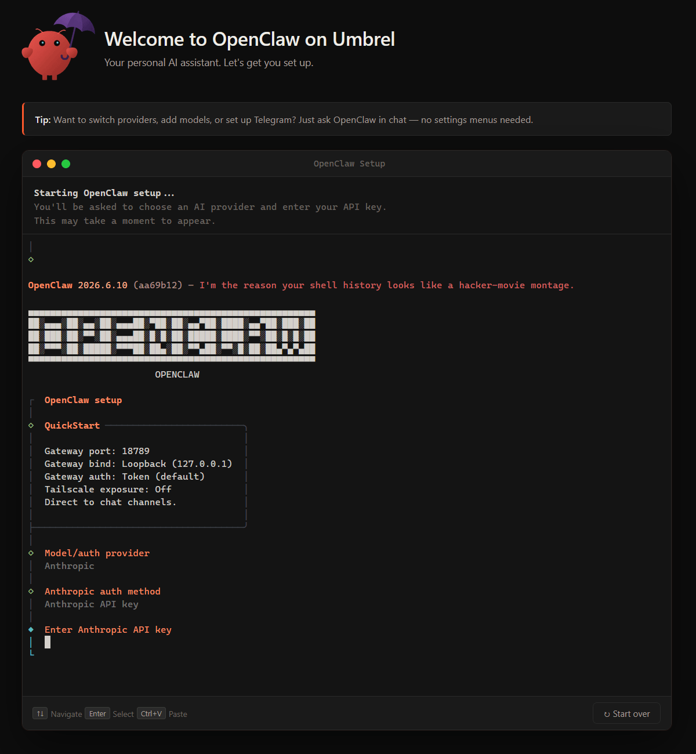696x754 pixels.
Task: Click the green window dot in terminal
Action: [66, 164]
